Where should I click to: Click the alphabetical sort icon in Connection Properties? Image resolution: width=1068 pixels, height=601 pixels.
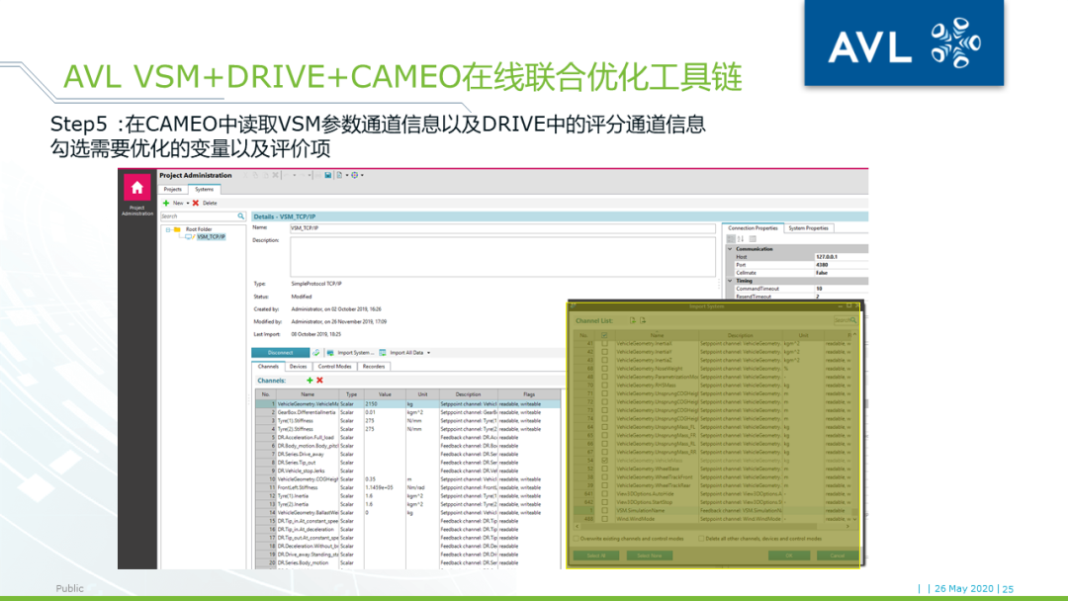pos(741,238)
